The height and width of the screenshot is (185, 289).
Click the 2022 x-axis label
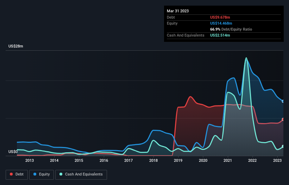(252, 160)
